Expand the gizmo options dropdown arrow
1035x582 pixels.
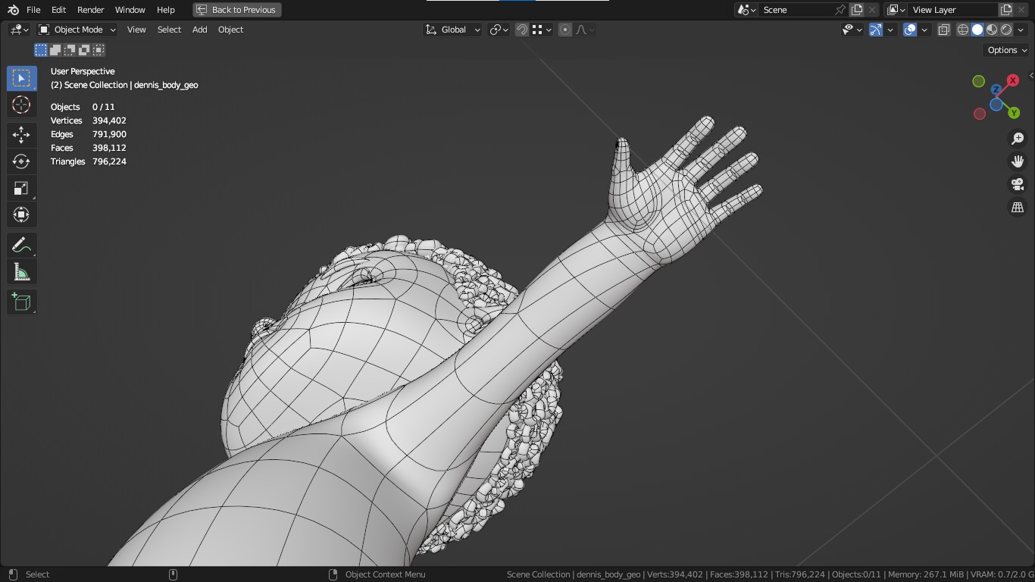point(890,30)
